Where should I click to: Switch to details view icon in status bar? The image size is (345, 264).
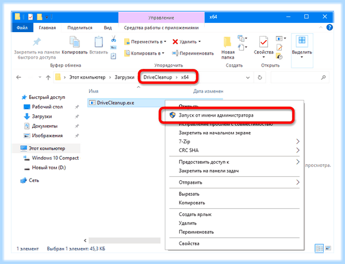click(x=319, y=249)
